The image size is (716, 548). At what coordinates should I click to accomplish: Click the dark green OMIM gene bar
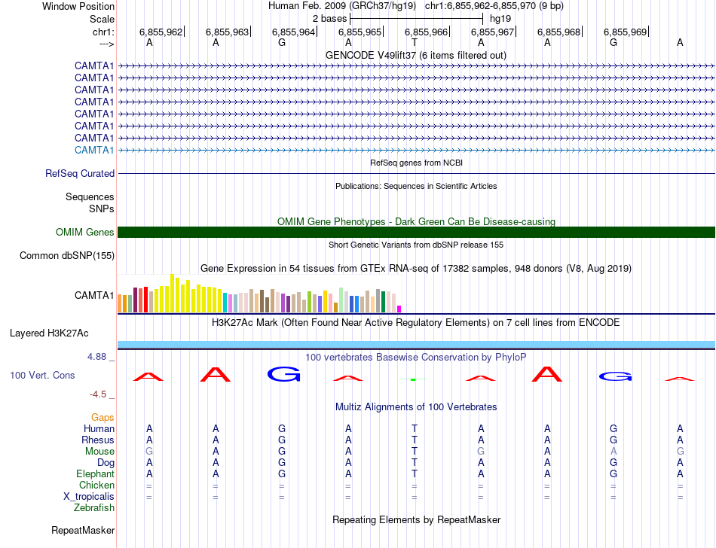pyautogui.click(x=416, y=232)
